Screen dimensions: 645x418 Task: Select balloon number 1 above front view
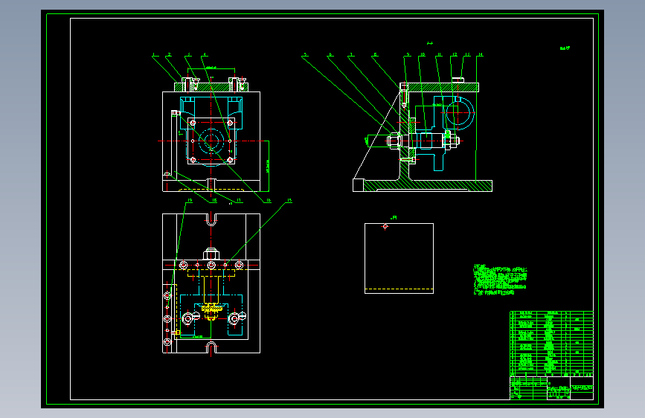click(x=154, y=54)
